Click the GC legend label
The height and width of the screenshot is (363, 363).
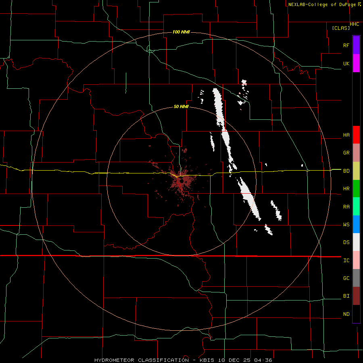pos(346,278)
